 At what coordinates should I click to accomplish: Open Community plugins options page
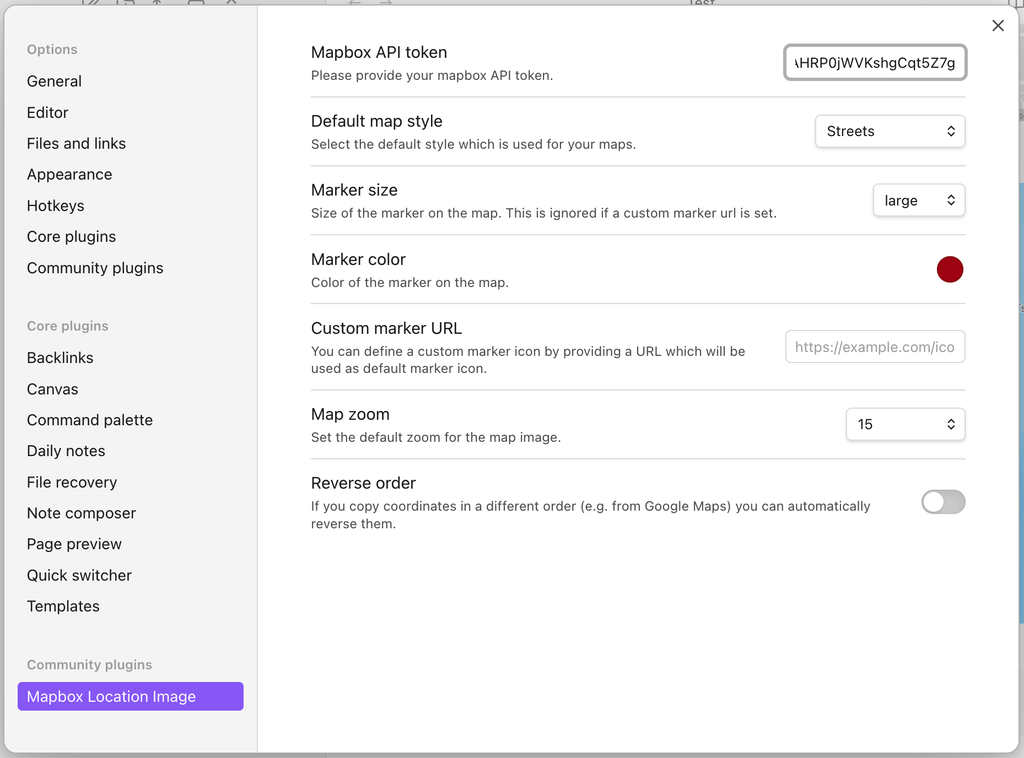[95, 268]
